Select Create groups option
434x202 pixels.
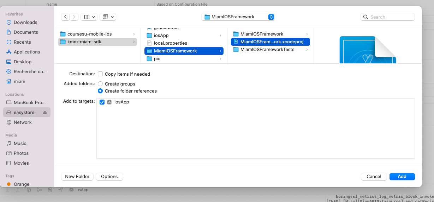pyautogui.click(x=101, y=84)
